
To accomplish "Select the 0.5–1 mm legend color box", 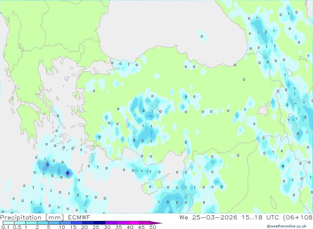I will click(20, 223).
